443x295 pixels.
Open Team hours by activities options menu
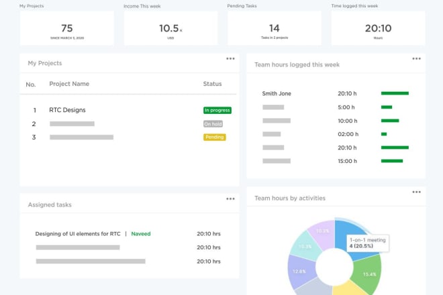point(416,192)
